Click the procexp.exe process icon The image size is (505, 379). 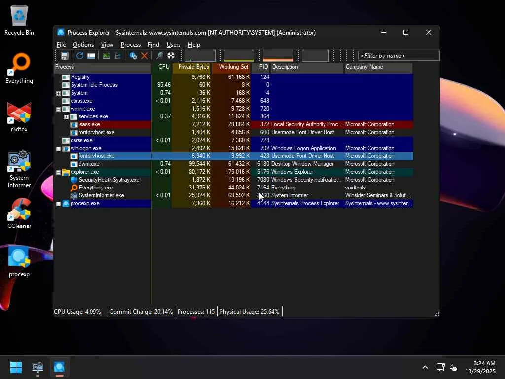point(66,204)
